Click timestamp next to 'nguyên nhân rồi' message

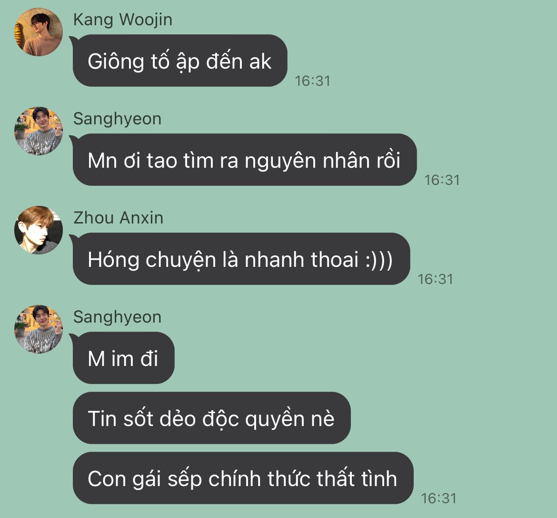click(x=442, y=180)
